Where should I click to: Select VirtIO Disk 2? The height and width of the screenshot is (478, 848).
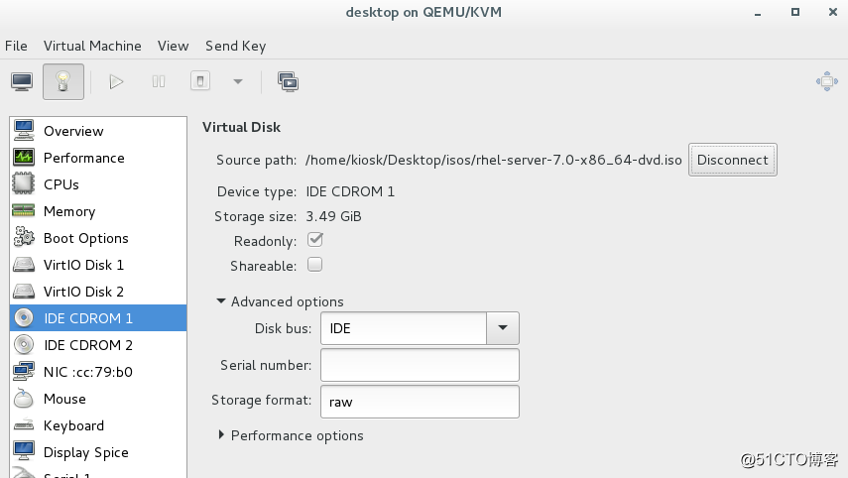coord(98,292)
